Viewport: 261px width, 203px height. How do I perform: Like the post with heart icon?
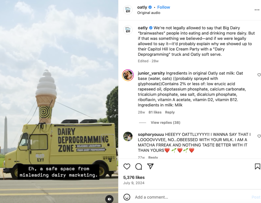click(127, 166)
